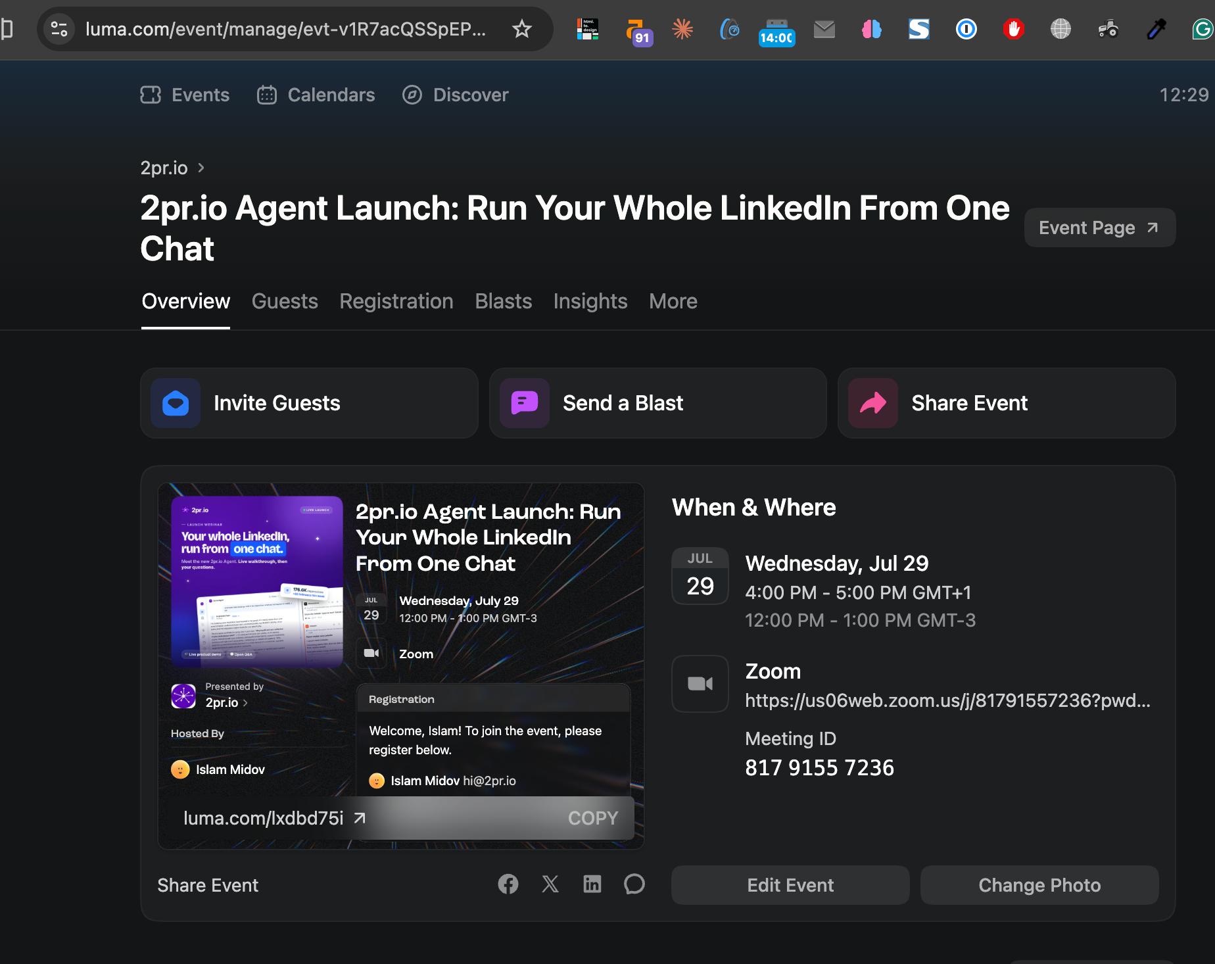This screenshot has width=1215, height=964.
Task: Open the blue swirl extension icon
Action: click(730, 29)
